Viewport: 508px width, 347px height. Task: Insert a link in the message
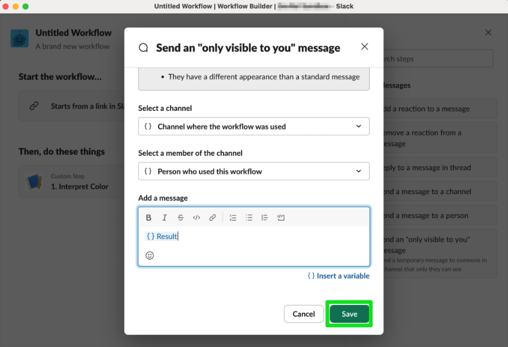(x=213, y=218)
